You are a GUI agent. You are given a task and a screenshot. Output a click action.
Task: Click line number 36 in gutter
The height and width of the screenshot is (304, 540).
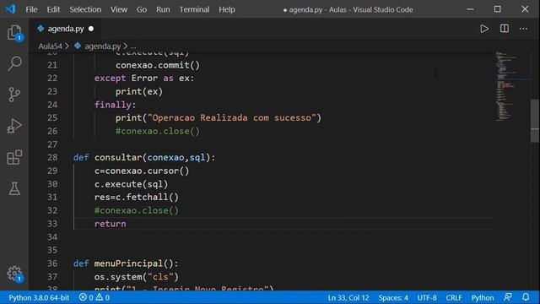coord(52,263)
